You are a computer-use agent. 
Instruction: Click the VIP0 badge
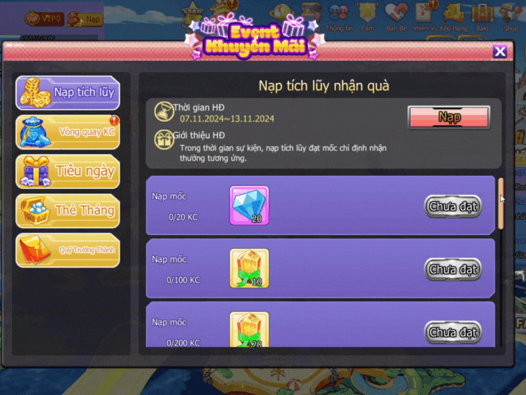coord(44,18)
